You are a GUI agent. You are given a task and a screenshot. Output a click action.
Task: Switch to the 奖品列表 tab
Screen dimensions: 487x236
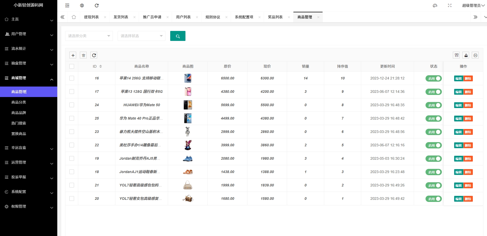pyautogui.click(x=275, y=17)
